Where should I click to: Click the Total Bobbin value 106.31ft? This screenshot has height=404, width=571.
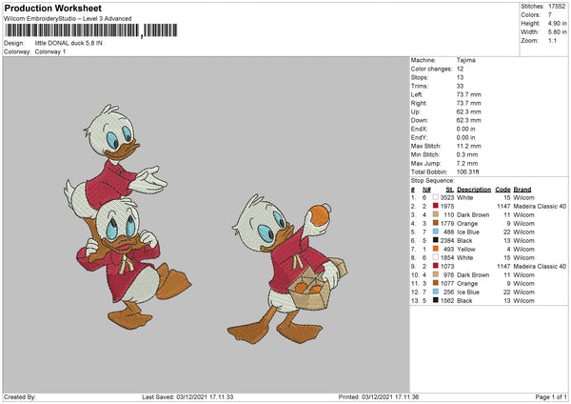point(468,172)
